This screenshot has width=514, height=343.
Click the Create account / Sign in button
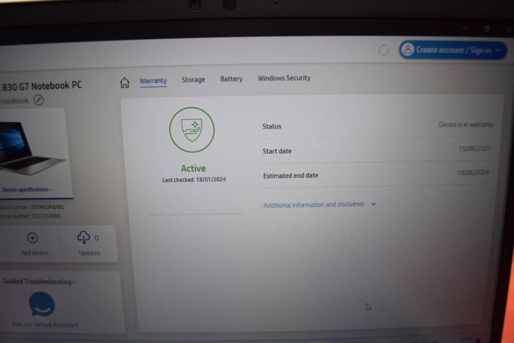coord(453,50)
